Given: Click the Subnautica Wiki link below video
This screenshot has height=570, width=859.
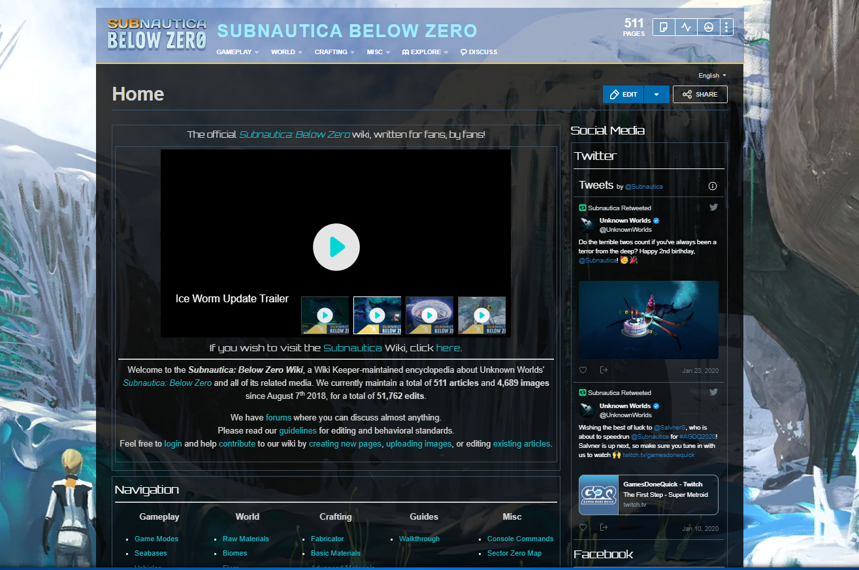Looking at the screenshot, I should click(353, 348).
